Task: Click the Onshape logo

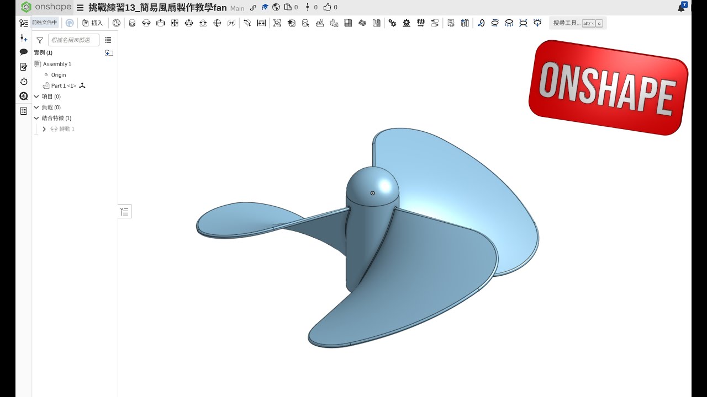Action: pos(46,7)
